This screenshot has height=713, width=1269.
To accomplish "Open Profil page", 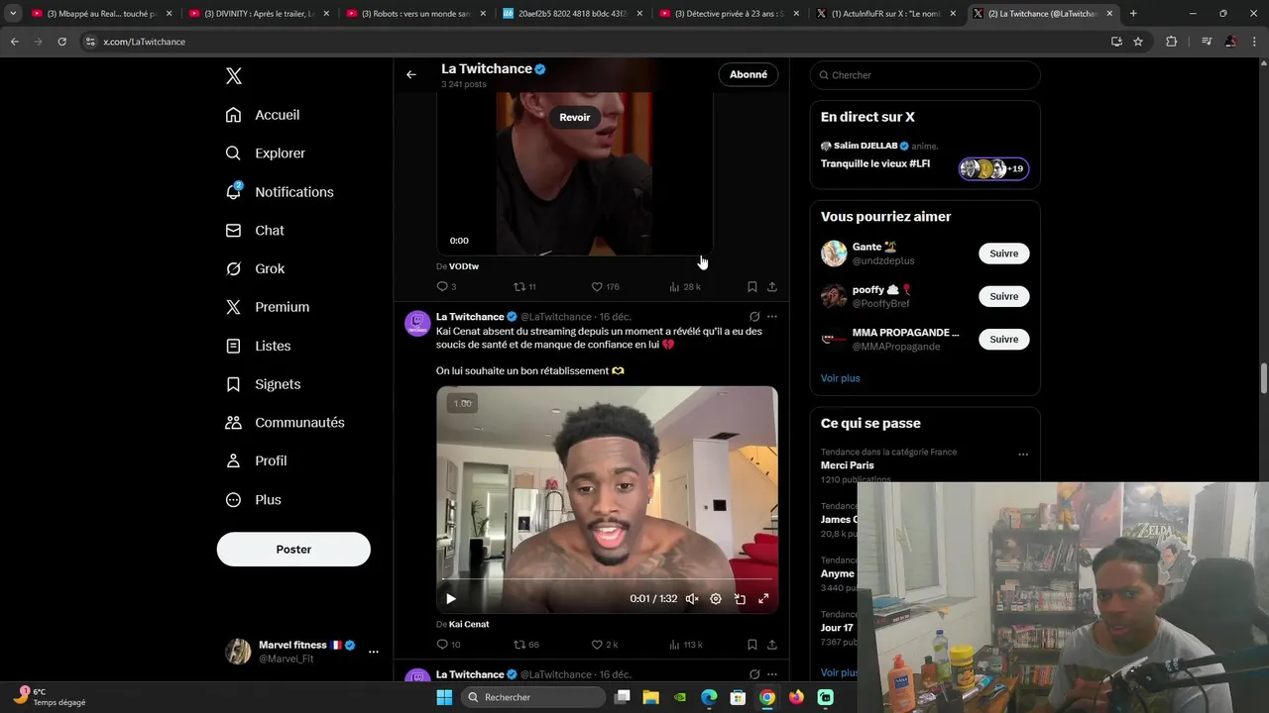I will pyautogui.click(x=256, y=461).
